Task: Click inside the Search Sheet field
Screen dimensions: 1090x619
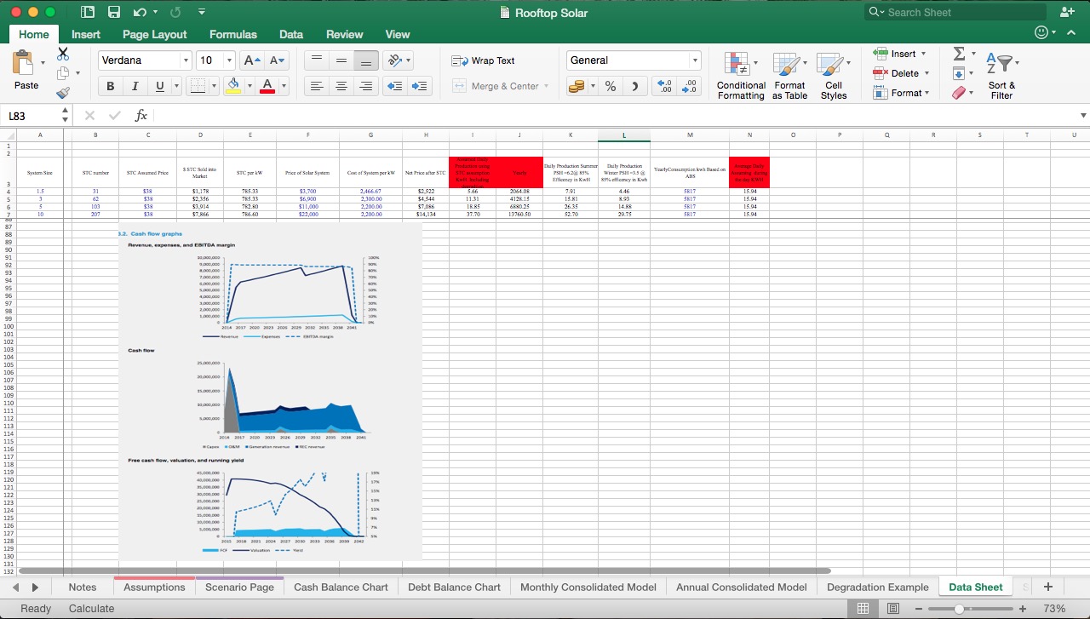Action: [954, 12]
